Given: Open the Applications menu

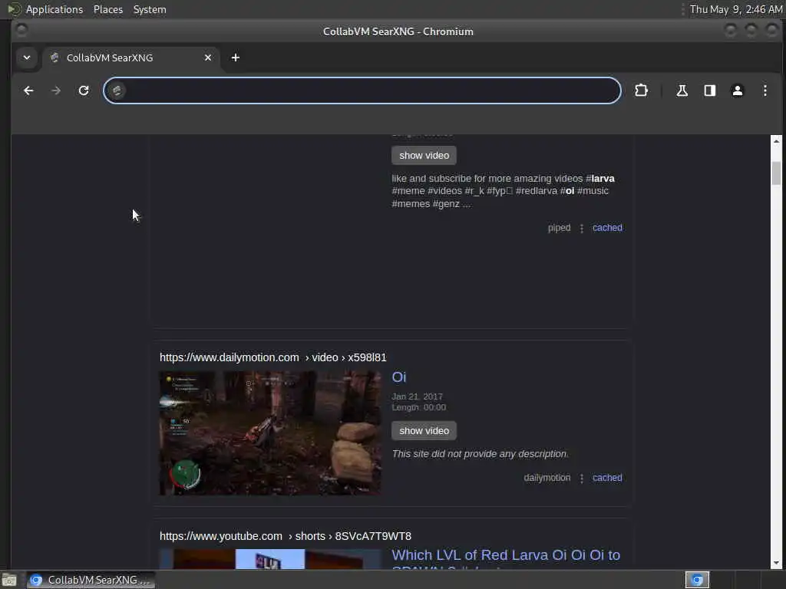Looking at the screenshot, I should (54, 9).
